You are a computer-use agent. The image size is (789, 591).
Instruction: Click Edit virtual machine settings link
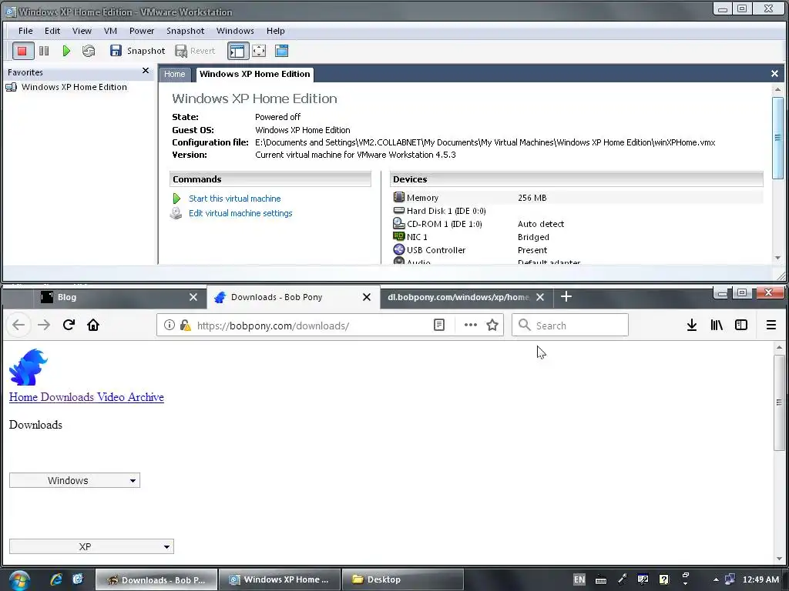240,213
